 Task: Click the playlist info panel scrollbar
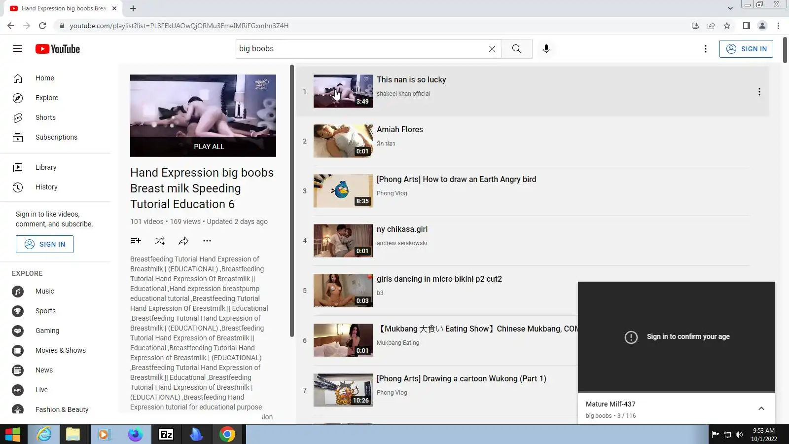292,201
